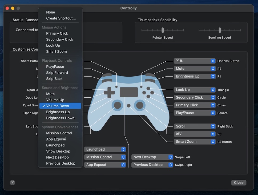Open the PS Button Smart Zoom dropdown

pos(195,142)
